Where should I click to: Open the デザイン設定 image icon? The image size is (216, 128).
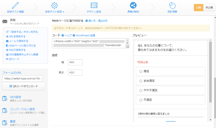pyautogui.click(x=94, y=5)
